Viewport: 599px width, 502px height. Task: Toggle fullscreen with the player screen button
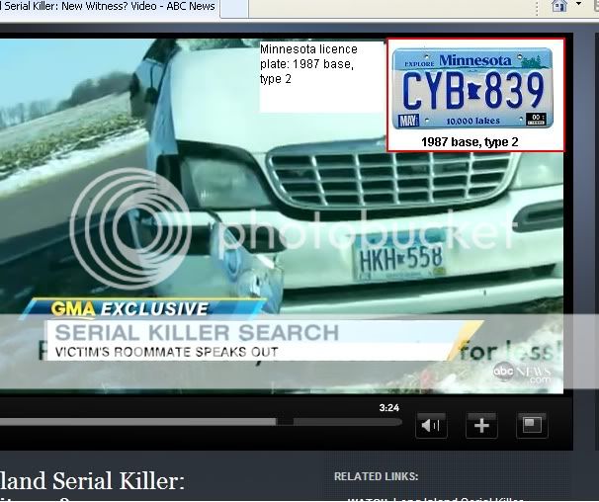click(532, 425)
